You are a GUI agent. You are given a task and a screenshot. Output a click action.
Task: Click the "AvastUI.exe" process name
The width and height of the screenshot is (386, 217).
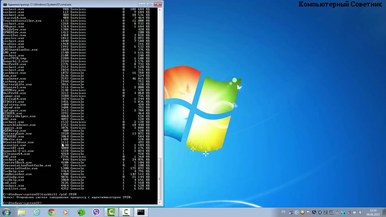click(x=13, y=148)
